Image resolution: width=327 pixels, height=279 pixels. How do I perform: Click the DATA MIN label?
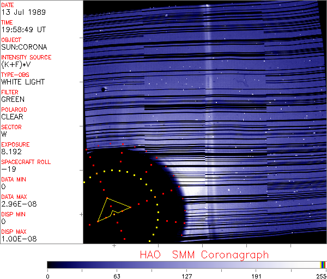[x=14, y=179]
